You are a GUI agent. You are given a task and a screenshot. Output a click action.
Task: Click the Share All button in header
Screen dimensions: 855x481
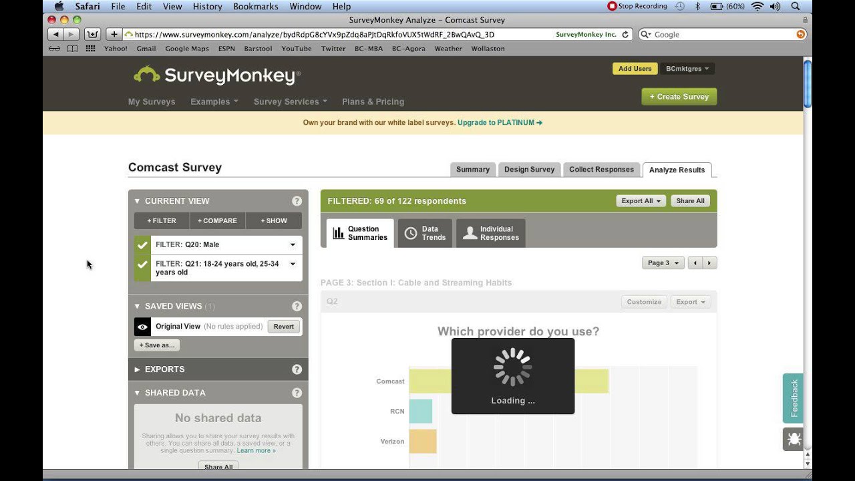pyautogui.click(x=690, y=201)
